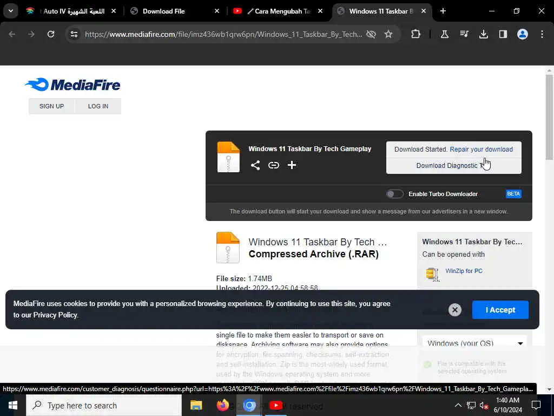Click the WinZip application icon
Image resolution: width=554 pixels, height=416 pixels.
(433, 274)
